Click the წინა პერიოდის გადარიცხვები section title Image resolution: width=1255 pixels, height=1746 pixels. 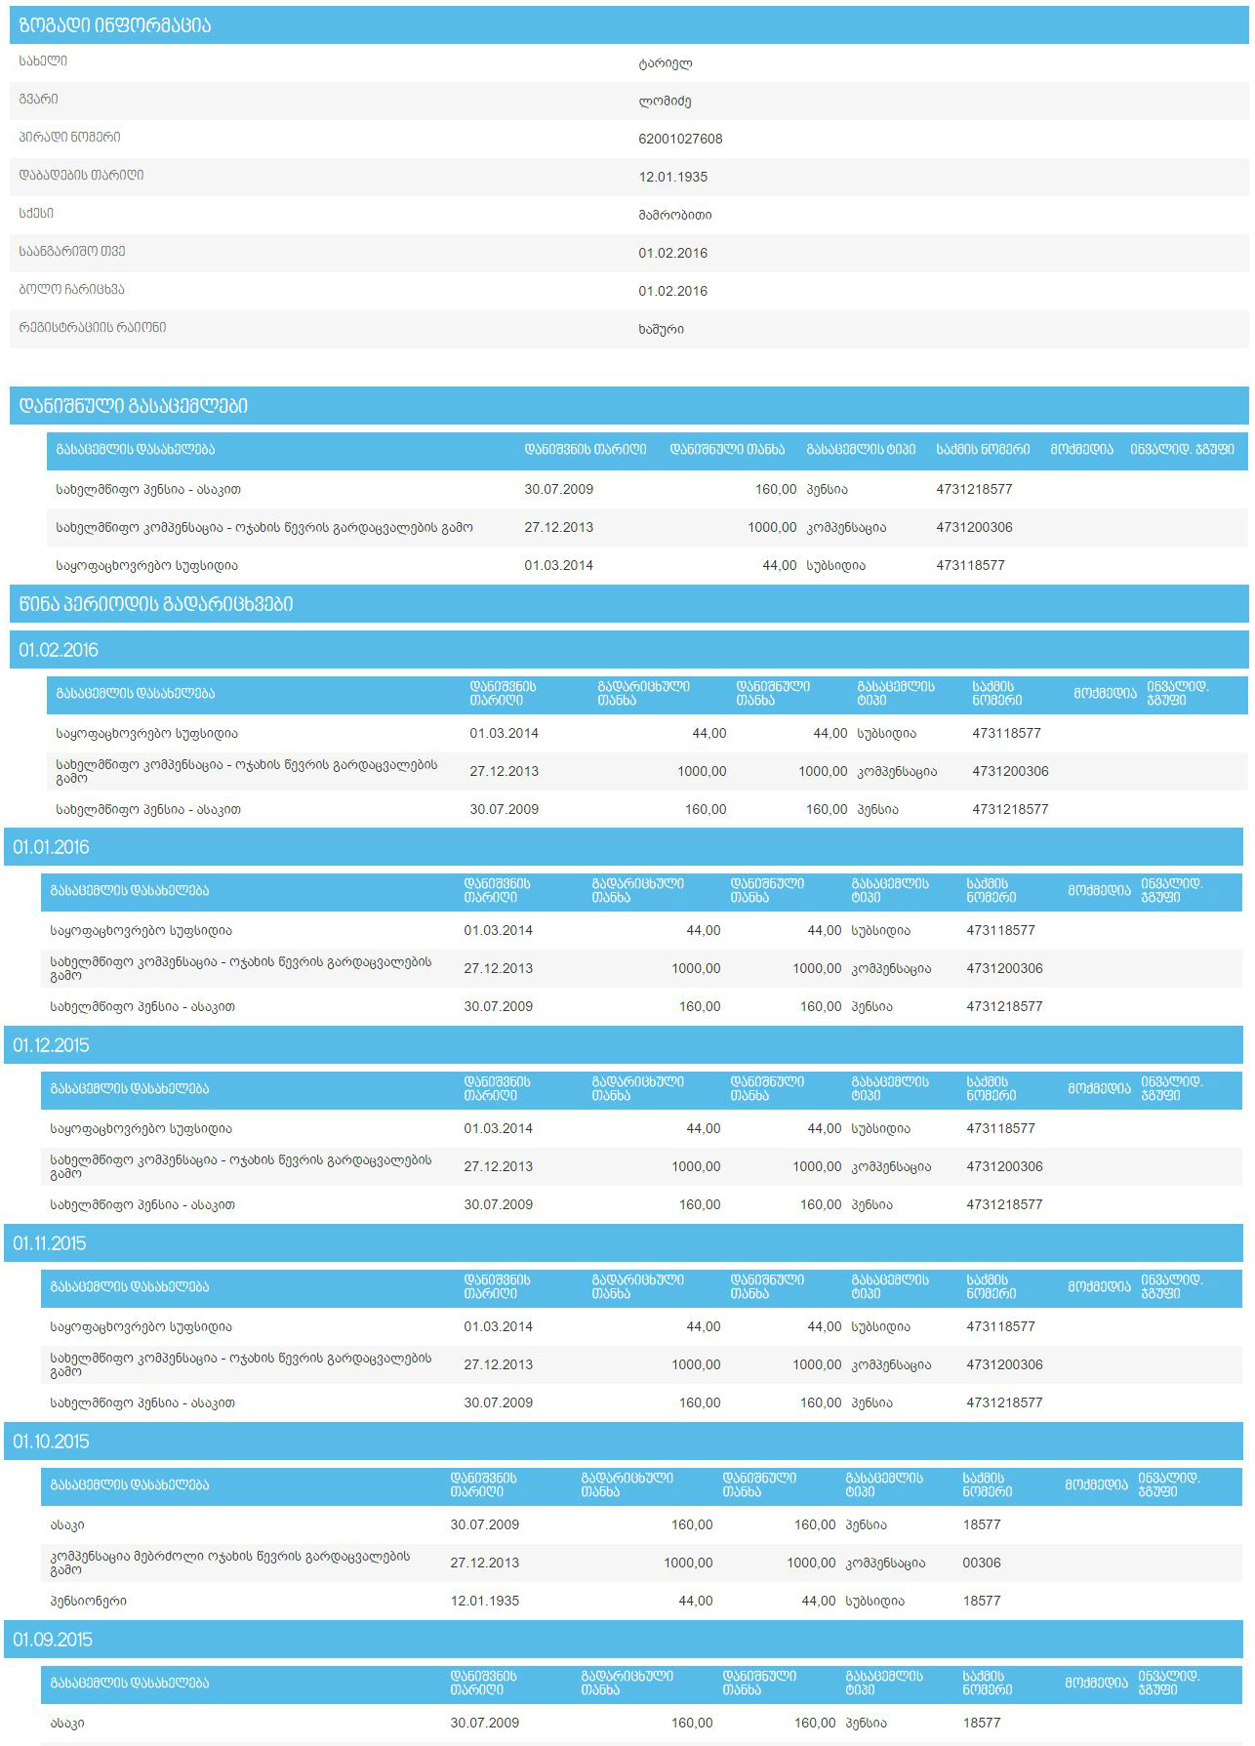tap(155, 604)
